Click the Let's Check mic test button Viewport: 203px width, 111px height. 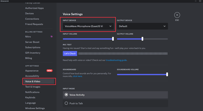click(x=70, y=53)
